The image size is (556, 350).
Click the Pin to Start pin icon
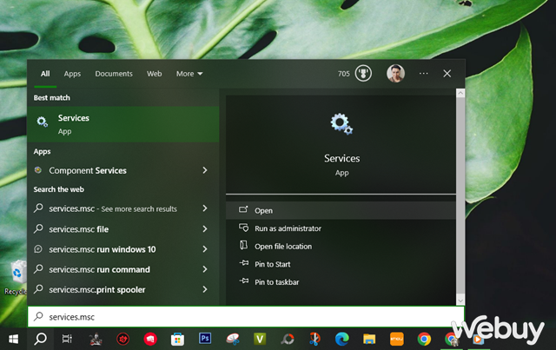coord(243,263)
